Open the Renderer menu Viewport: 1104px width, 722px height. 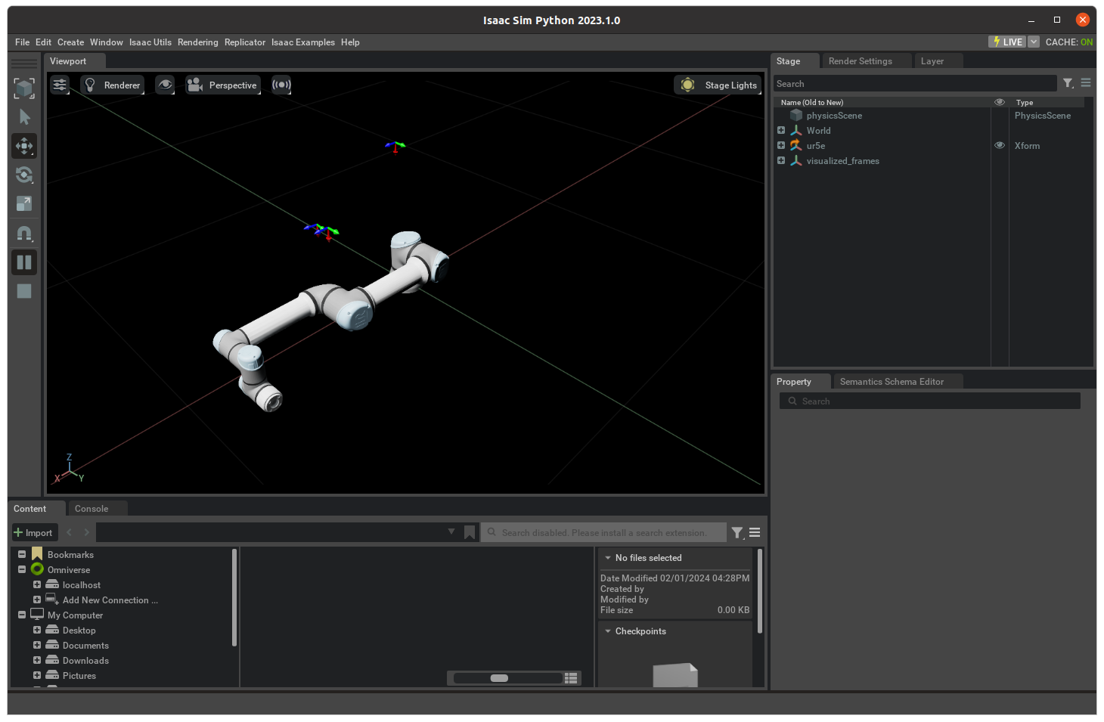(113, 85)
